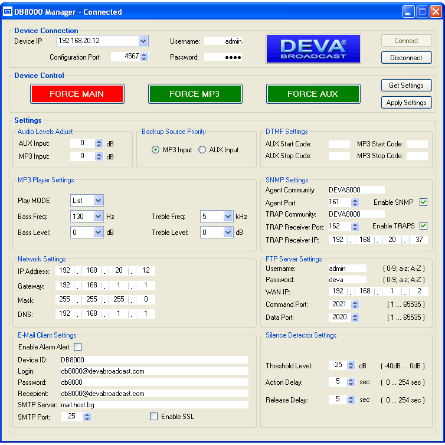Toggle the Enable SNMP checkbox
The image size is (445, 445).
coord(423,202)
